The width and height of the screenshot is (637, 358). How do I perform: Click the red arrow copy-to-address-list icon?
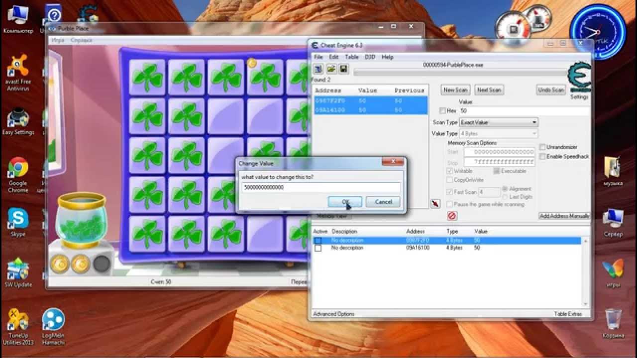pos(435,204)
